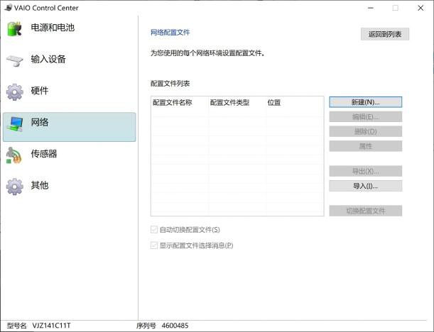Click the gear icon next to 硬件

[15, 92]
